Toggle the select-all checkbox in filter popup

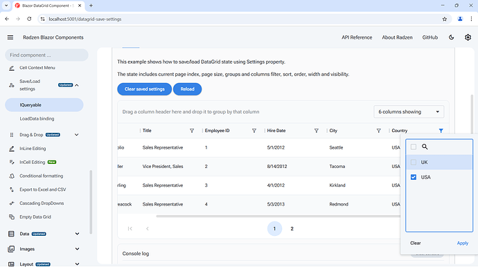pos(414,147)
